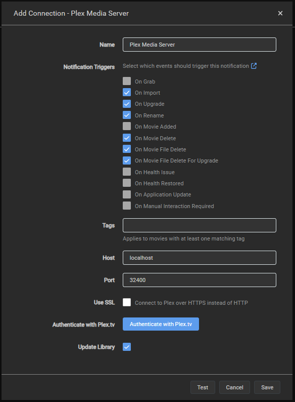295x402 pixels.
Task: Disable the On Rename trigger
Action: click(x=127, y=115)
